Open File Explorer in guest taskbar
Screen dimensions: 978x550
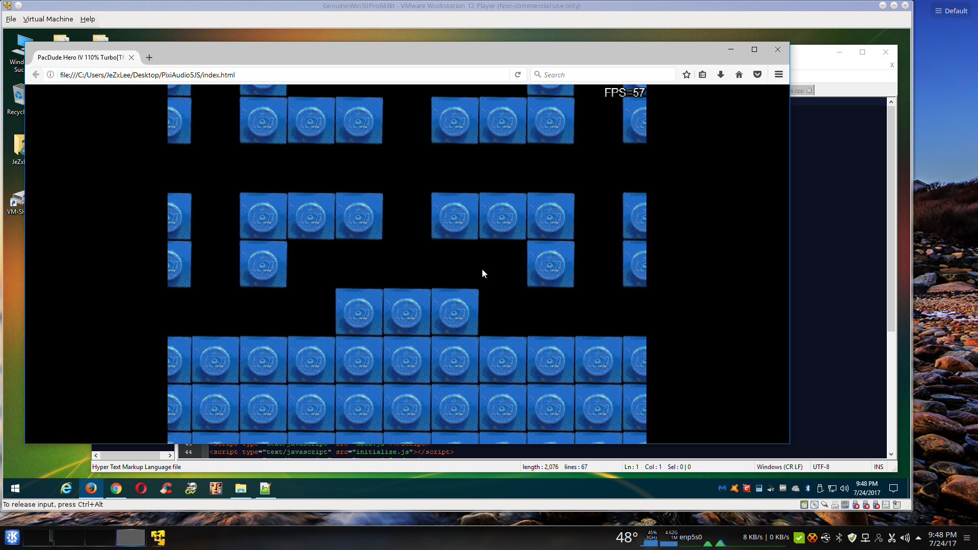[240, 488]
